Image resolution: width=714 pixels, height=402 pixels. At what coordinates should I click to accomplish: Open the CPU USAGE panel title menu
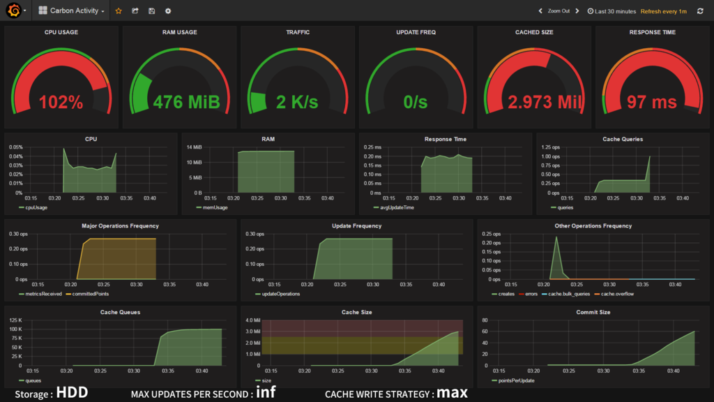pos(61,32)
